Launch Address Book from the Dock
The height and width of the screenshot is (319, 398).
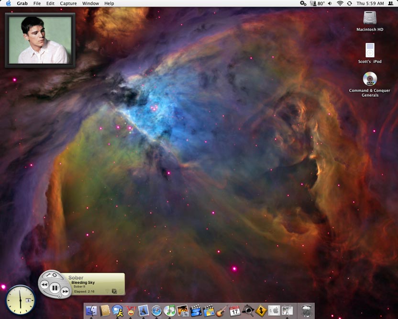coord(104,310)
